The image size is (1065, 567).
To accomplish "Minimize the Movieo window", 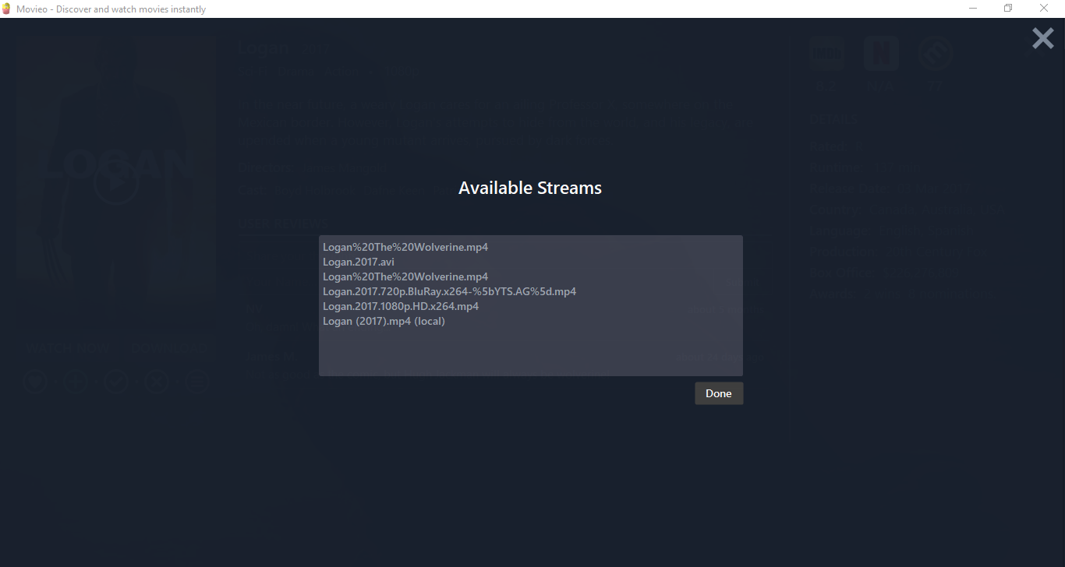I will [x=973, y=9].
